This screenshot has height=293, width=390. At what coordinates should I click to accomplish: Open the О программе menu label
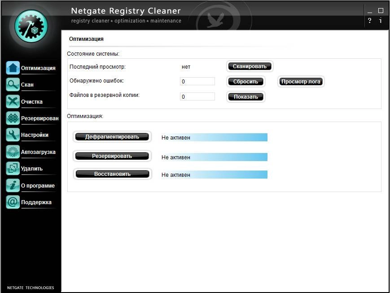tap(38, 186)
